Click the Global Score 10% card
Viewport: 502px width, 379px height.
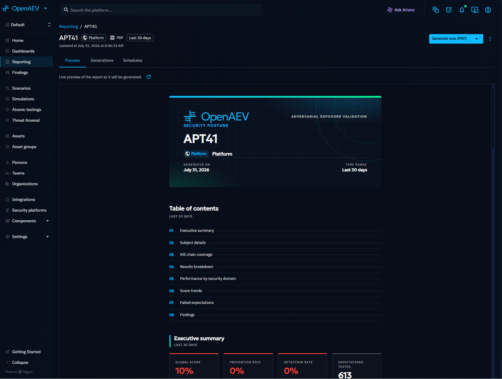194,366
